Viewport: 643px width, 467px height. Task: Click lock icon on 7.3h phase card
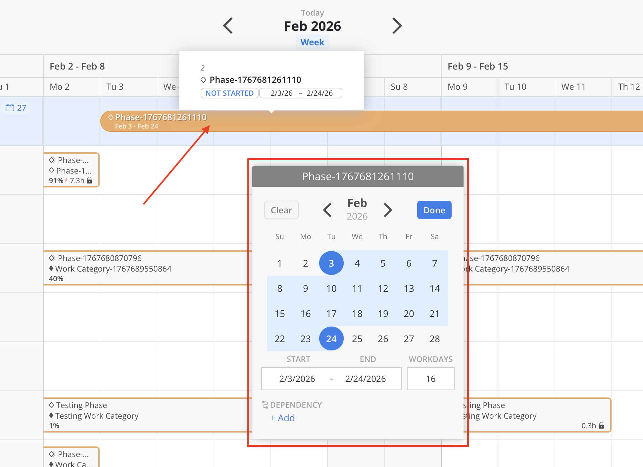click(x=89, y=181)
